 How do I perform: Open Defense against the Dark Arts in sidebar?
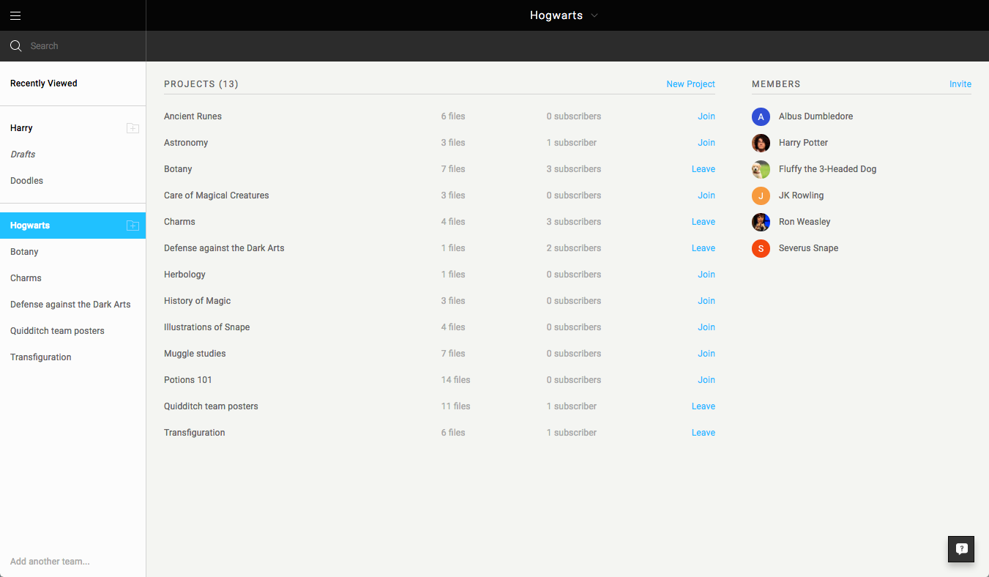(70, 305)
